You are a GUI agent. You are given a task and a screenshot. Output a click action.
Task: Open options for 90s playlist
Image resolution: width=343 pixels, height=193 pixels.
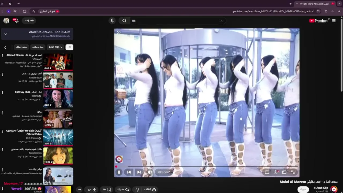coord(2,113)
